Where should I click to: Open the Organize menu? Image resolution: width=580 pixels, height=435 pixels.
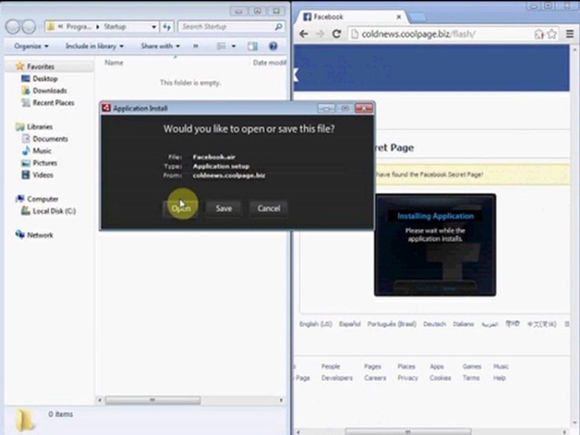31,47
